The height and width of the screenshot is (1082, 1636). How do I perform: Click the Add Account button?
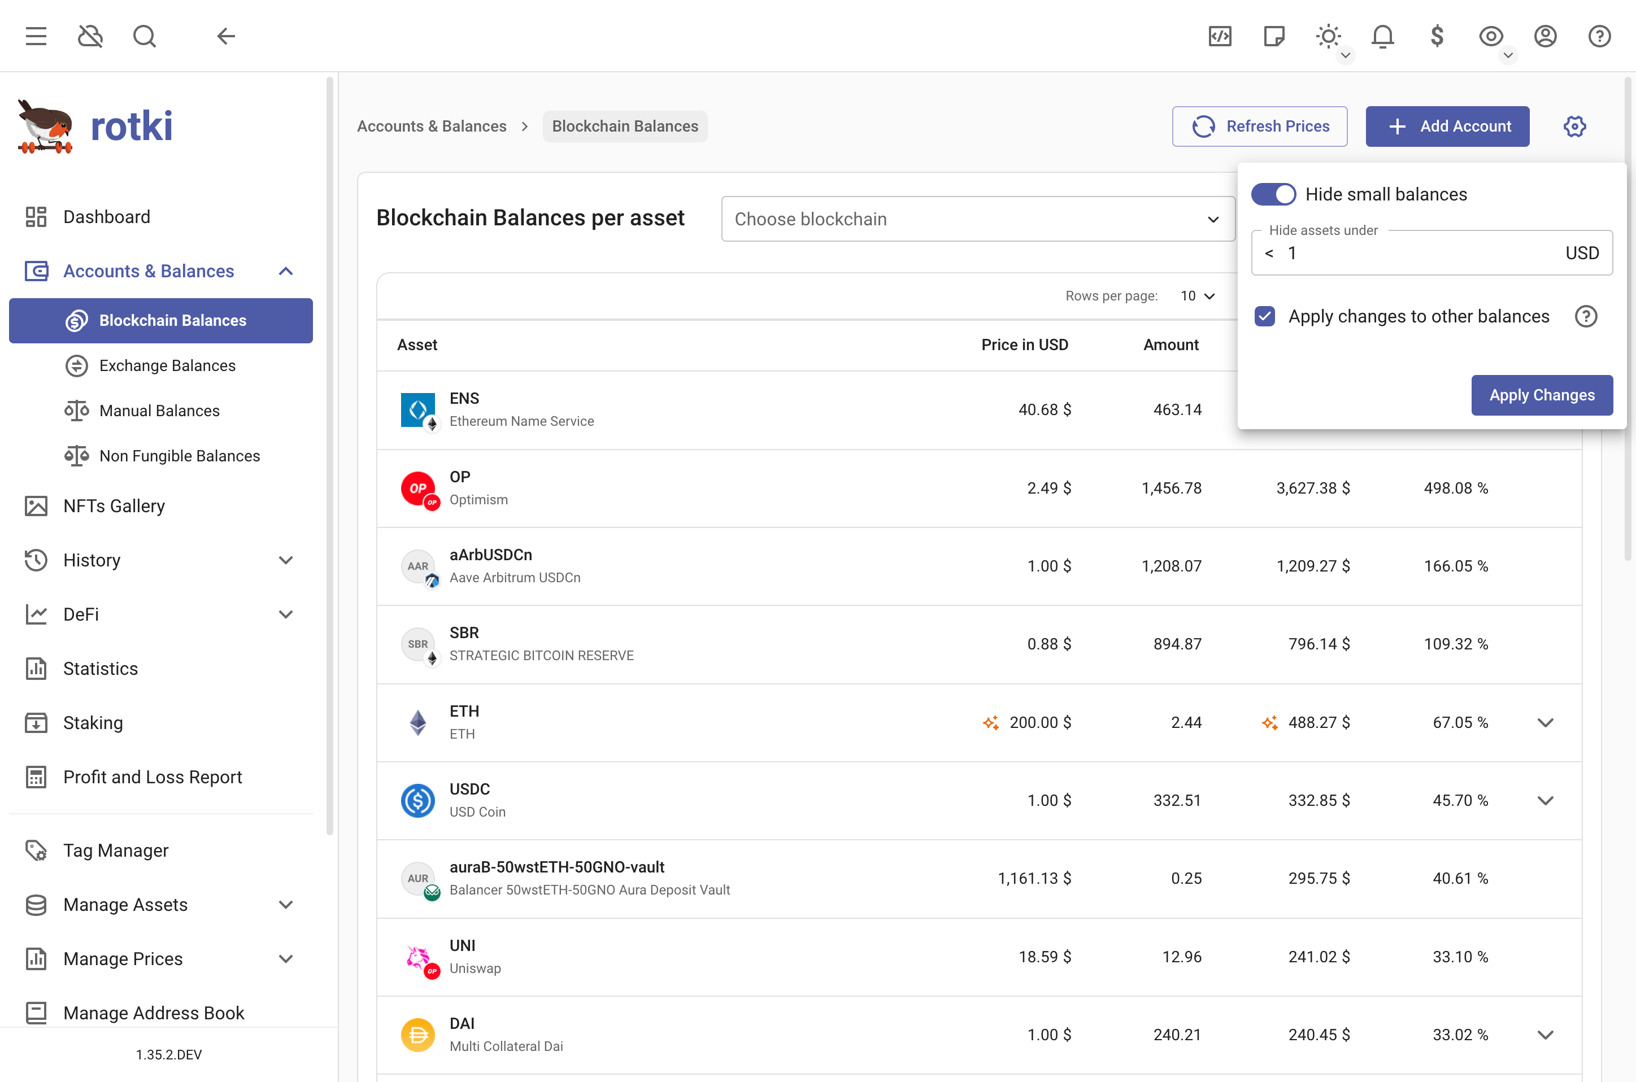pyautogui.click(x=1448, y=125)
